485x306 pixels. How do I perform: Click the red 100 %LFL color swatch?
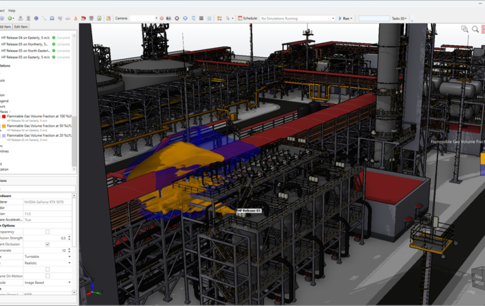pos(3,117)
